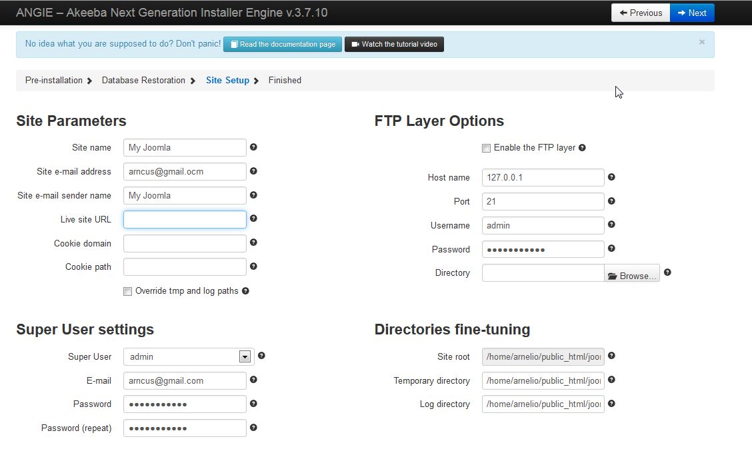Dismiss the blue help banner with X
Screen dimensions: 752x471
pyautogui.click(x=701, y=42)
